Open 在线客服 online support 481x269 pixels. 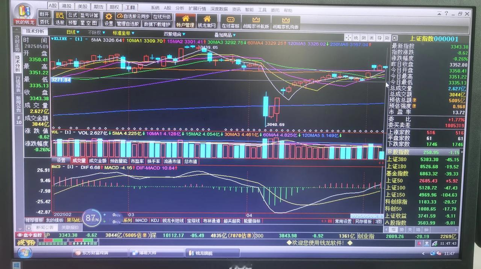click(x=230, y=22)
